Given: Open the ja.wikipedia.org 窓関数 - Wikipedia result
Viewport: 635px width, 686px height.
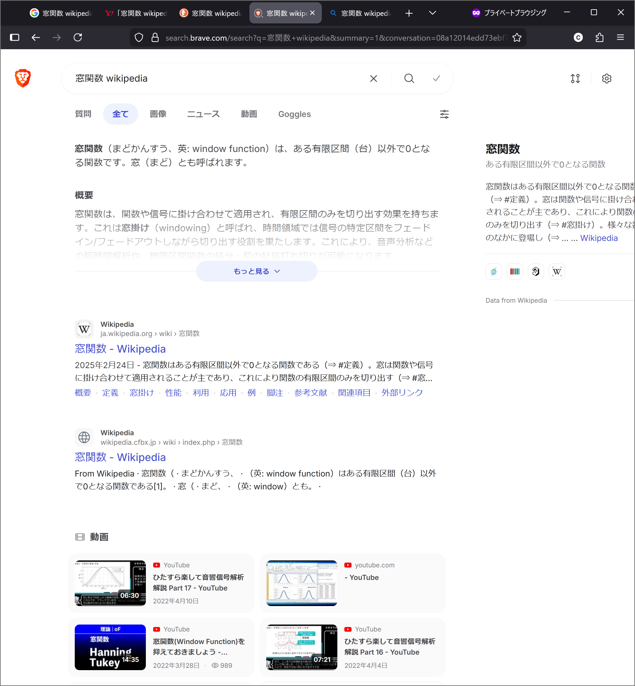Looking at the screenshot, I should pyautogui.click(x=120, y=349).
